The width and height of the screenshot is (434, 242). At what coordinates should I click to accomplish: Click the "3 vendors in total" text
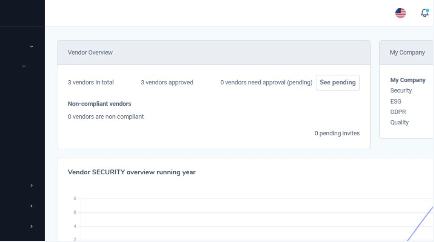tap(91, 82)
